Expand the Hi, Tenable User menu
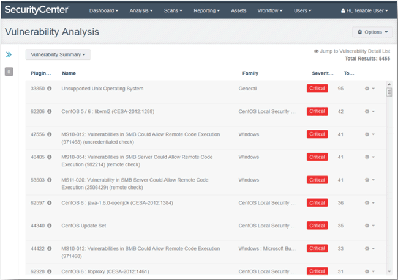 point(364,10)
